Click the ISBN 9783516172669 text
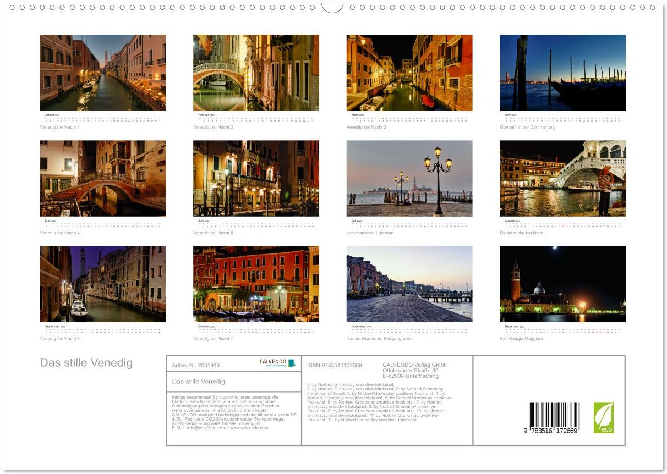The image size is (667, 474). tap(335, 365)
